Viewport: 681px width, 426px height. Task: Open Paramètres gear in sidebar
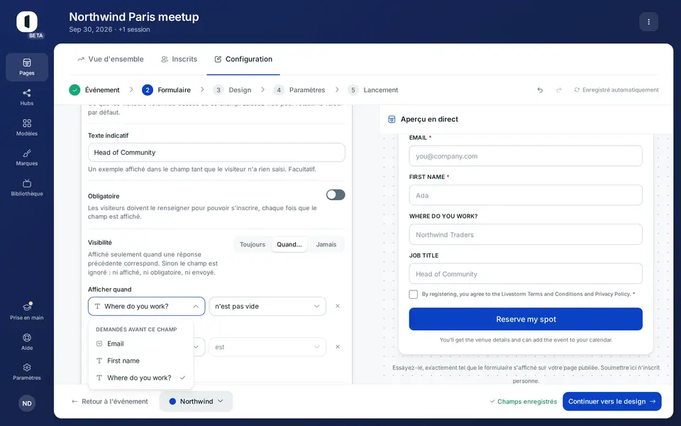[27, 371]
